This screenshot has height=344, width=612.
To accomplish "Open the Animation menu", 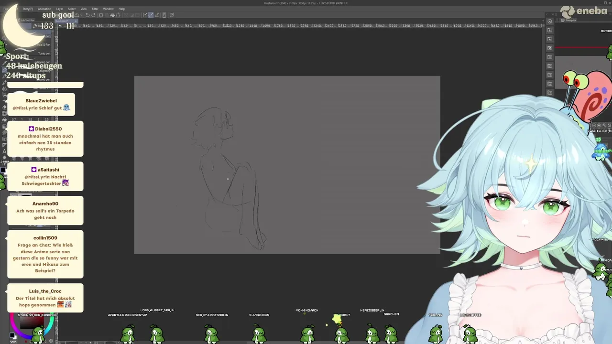I will (44, 9).
